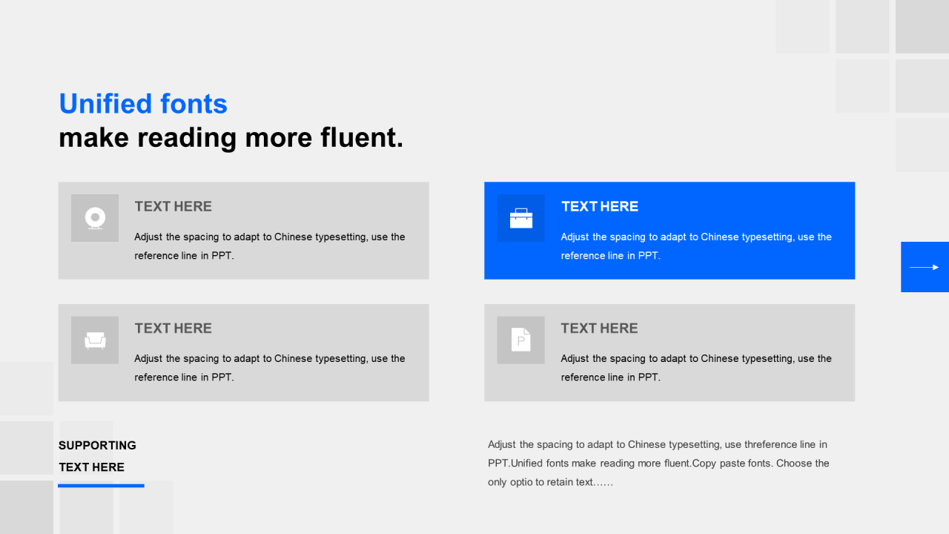Select the 'make reading more fluent.' title line

click(231, 138)
